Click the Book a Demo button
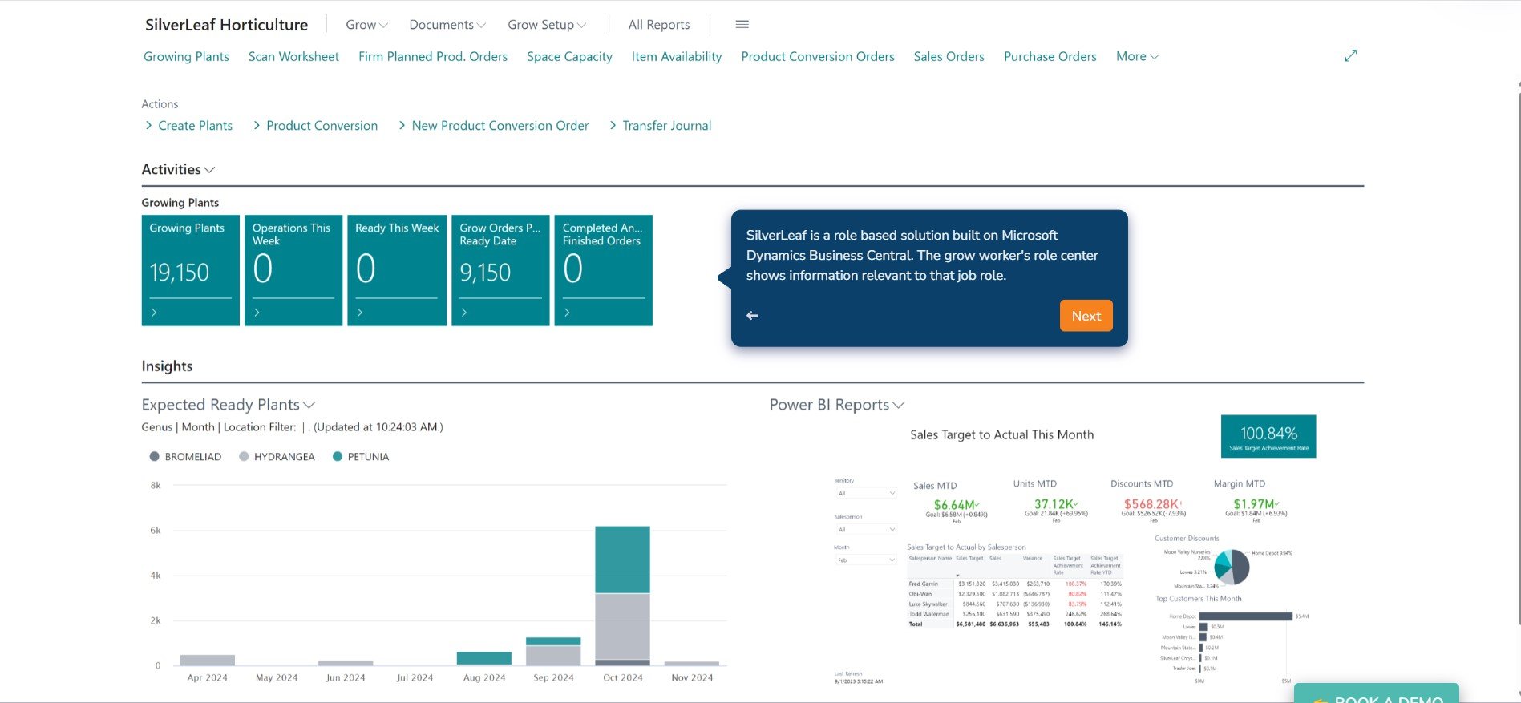1521x703 pixels. tap(1377, 694)
